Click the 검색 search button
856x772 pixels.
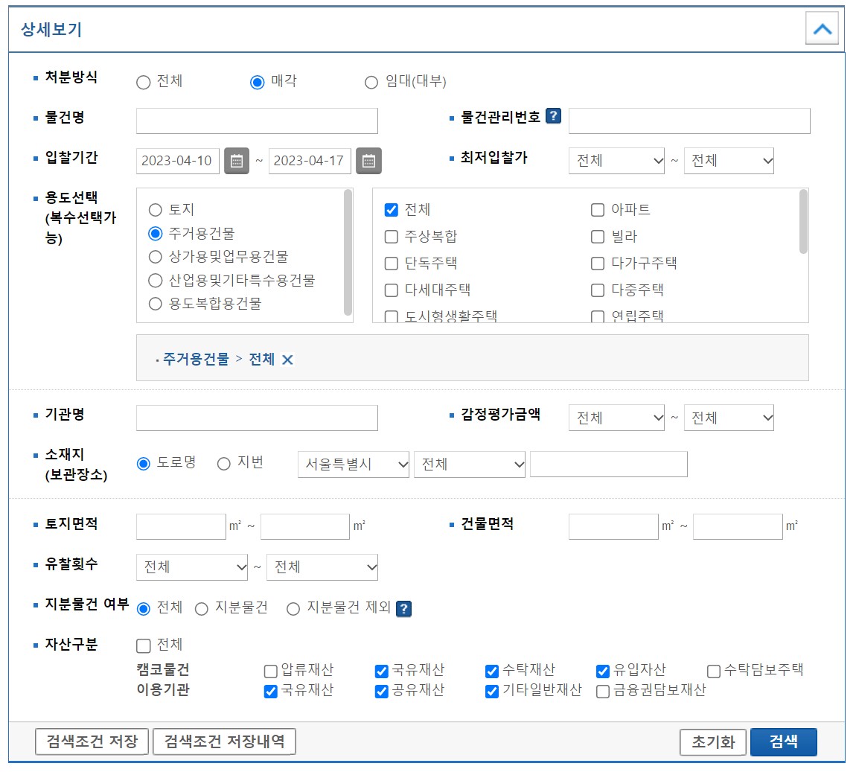(x=783, y=741)
